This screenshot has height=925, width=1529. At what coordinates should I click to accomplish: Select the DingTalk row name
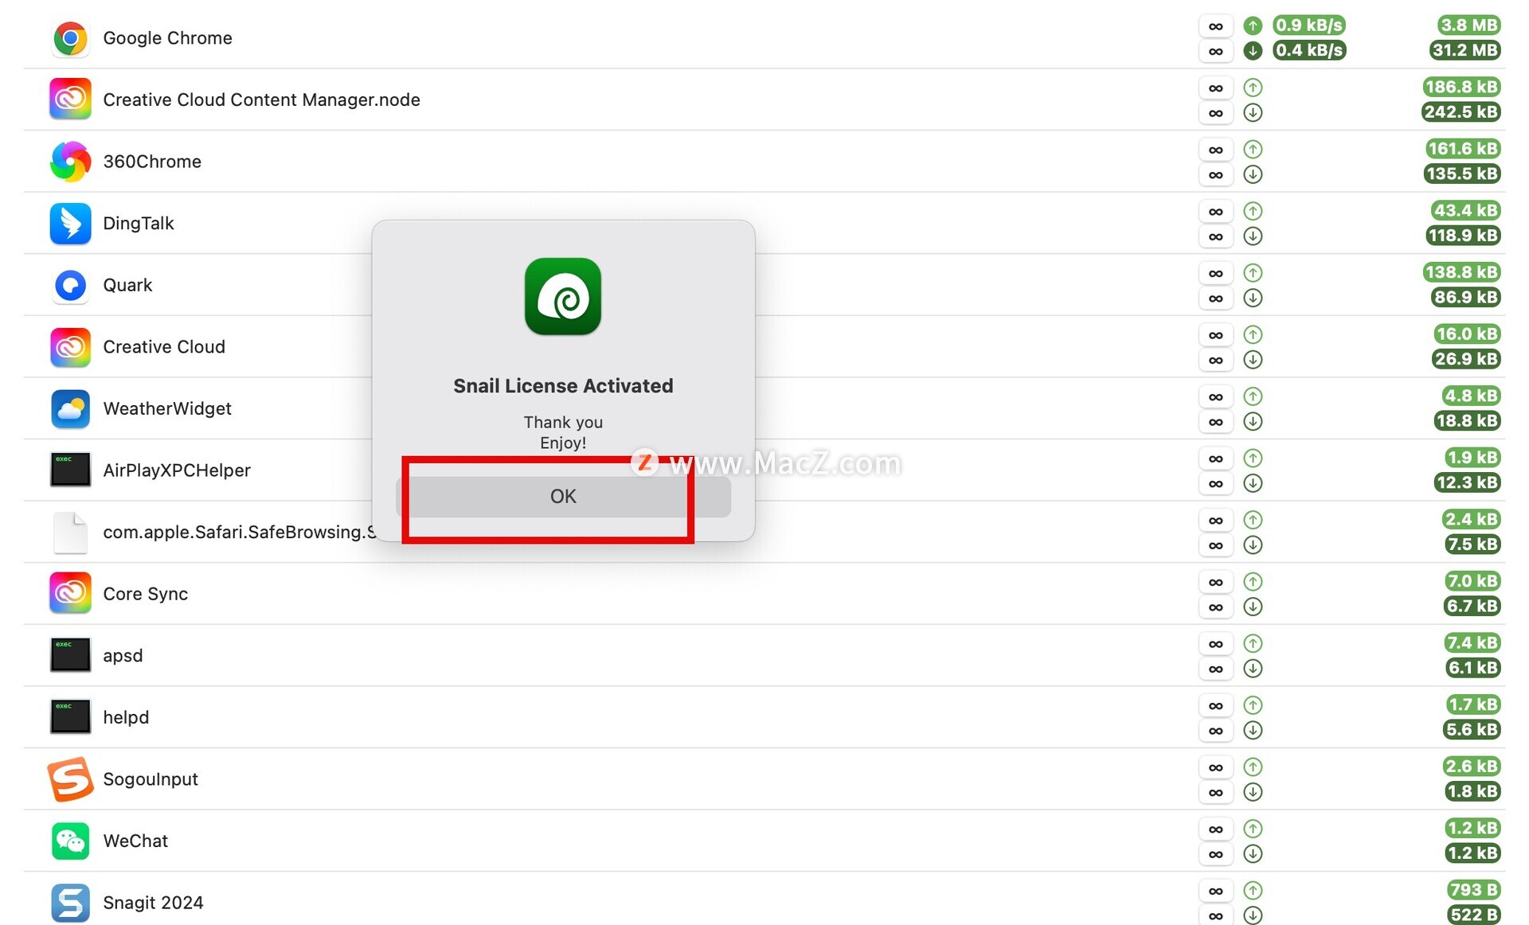point(139,224)
